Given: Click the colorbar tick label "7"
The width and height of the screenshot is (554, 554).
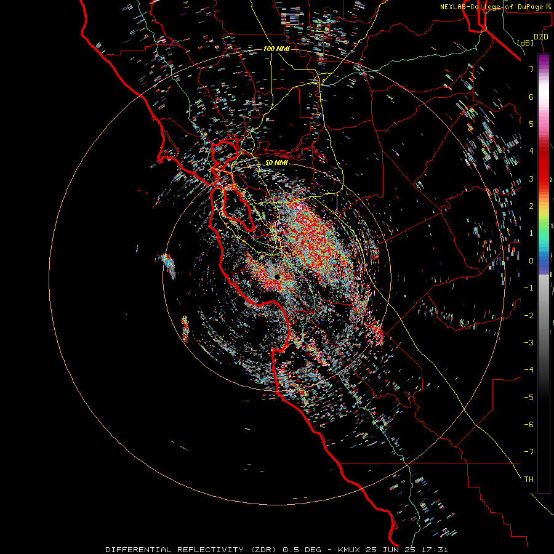Looking at the screenshot, I should [531, 69].
